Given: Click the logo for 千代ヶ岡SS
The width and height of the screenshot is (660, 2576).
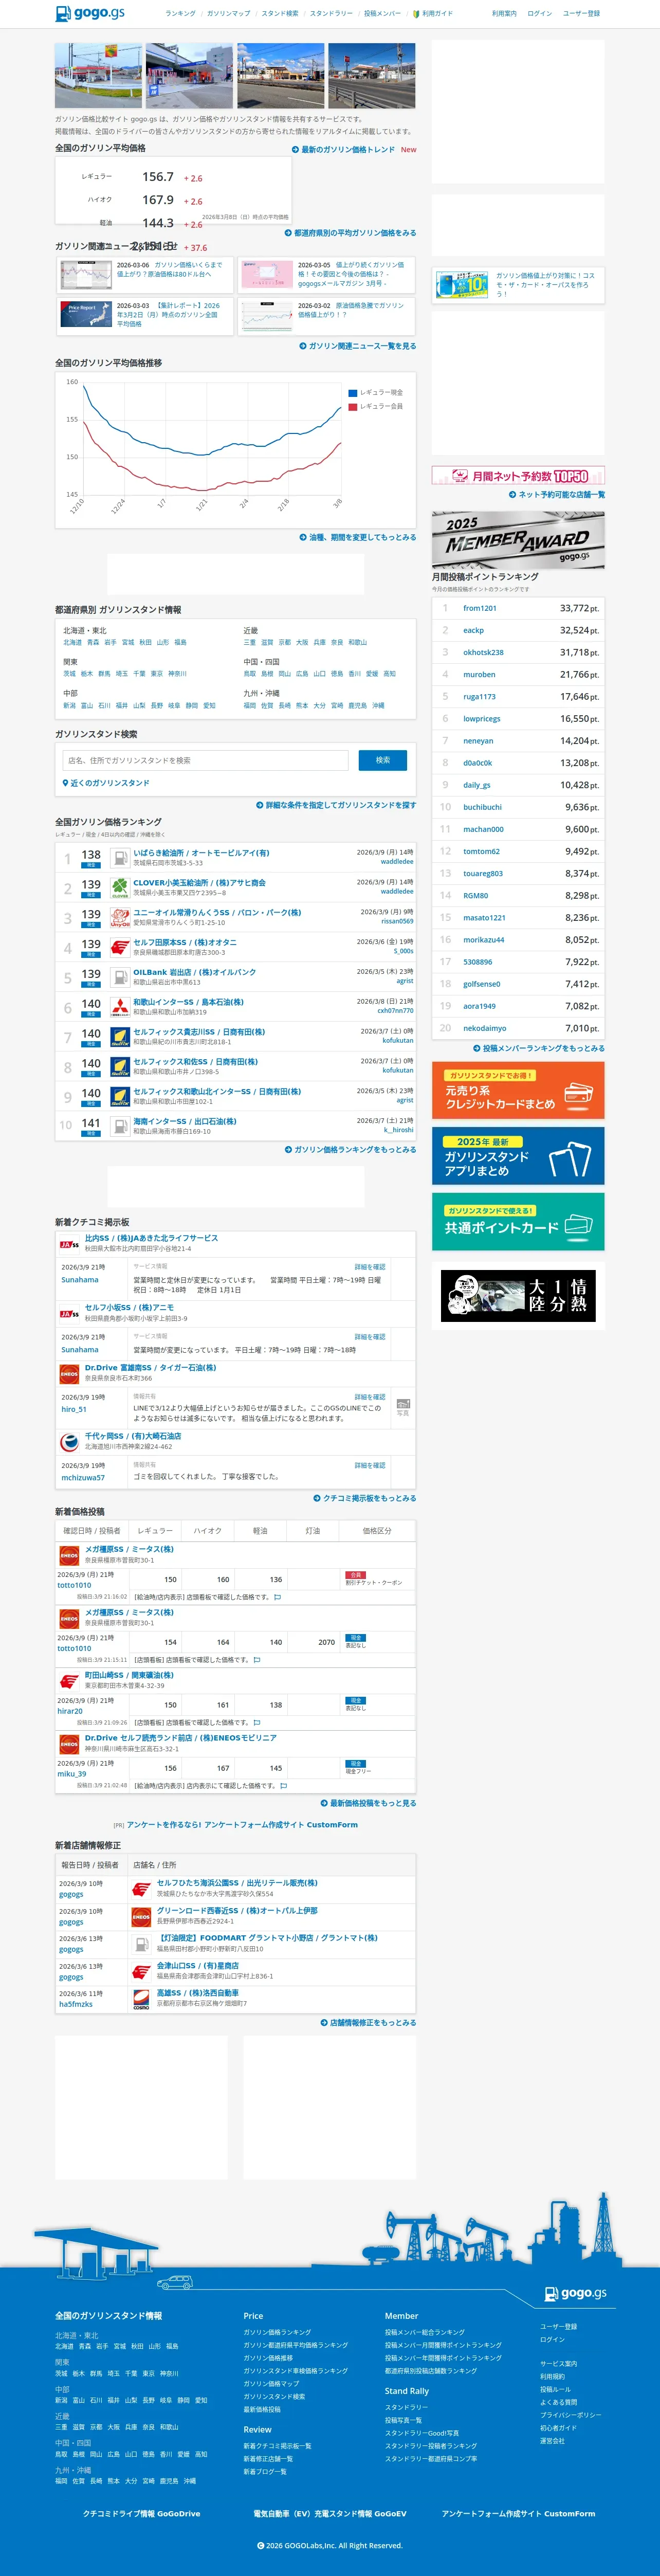Looking at the screenshot, I should click(x=69, y=1442).
